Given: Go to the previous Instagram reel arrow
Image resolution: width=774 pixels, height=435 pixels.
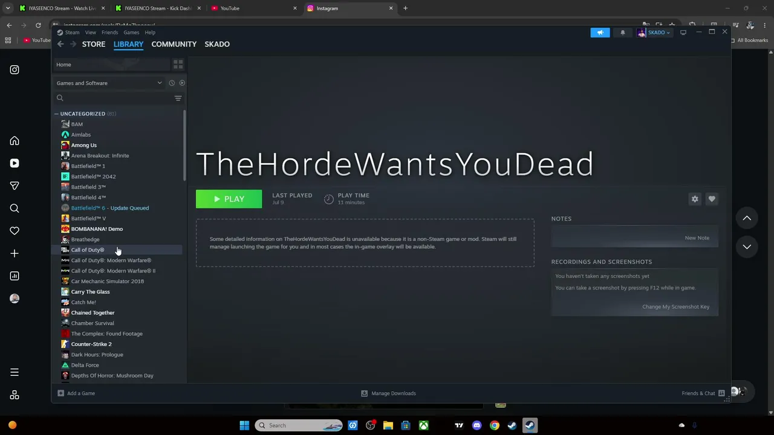Looking at the screenshot, I should coord(747,218).
